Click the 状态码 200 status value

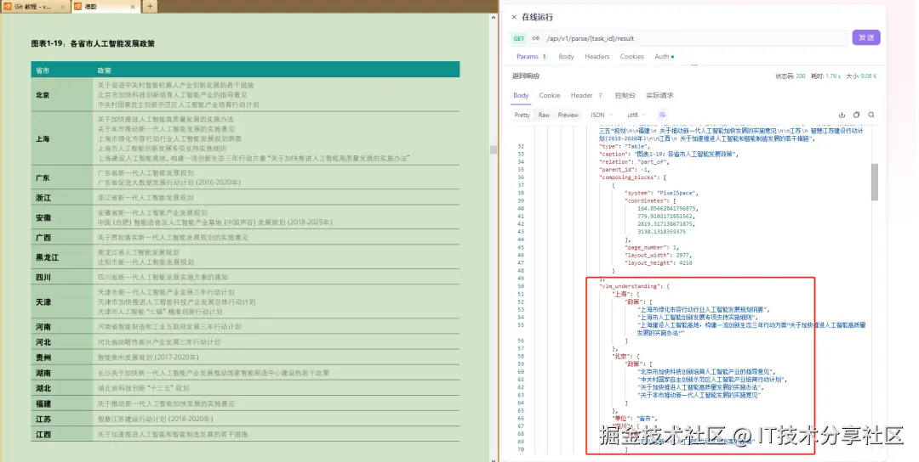(790, 76)
